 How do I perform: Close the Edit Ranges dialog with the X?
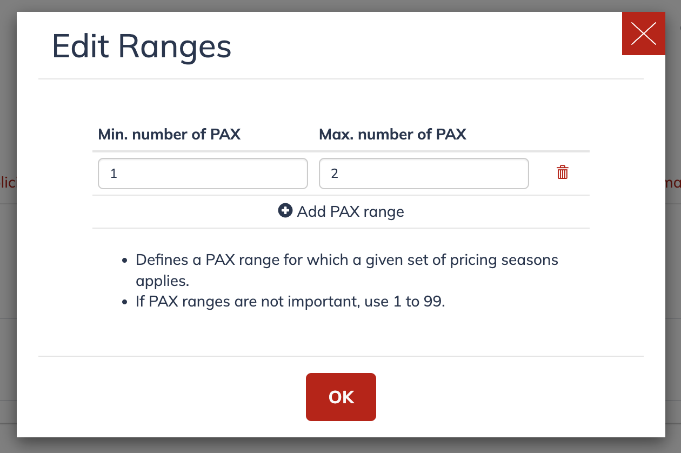pos(644,34)
